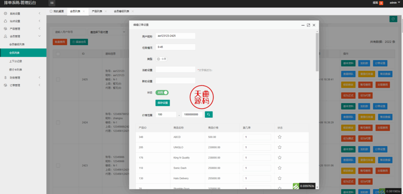Viewport: 403px width, 194px height.
Task: Click the green search icon beside price range
Action: pyautogui.click(x=209, y=115)
